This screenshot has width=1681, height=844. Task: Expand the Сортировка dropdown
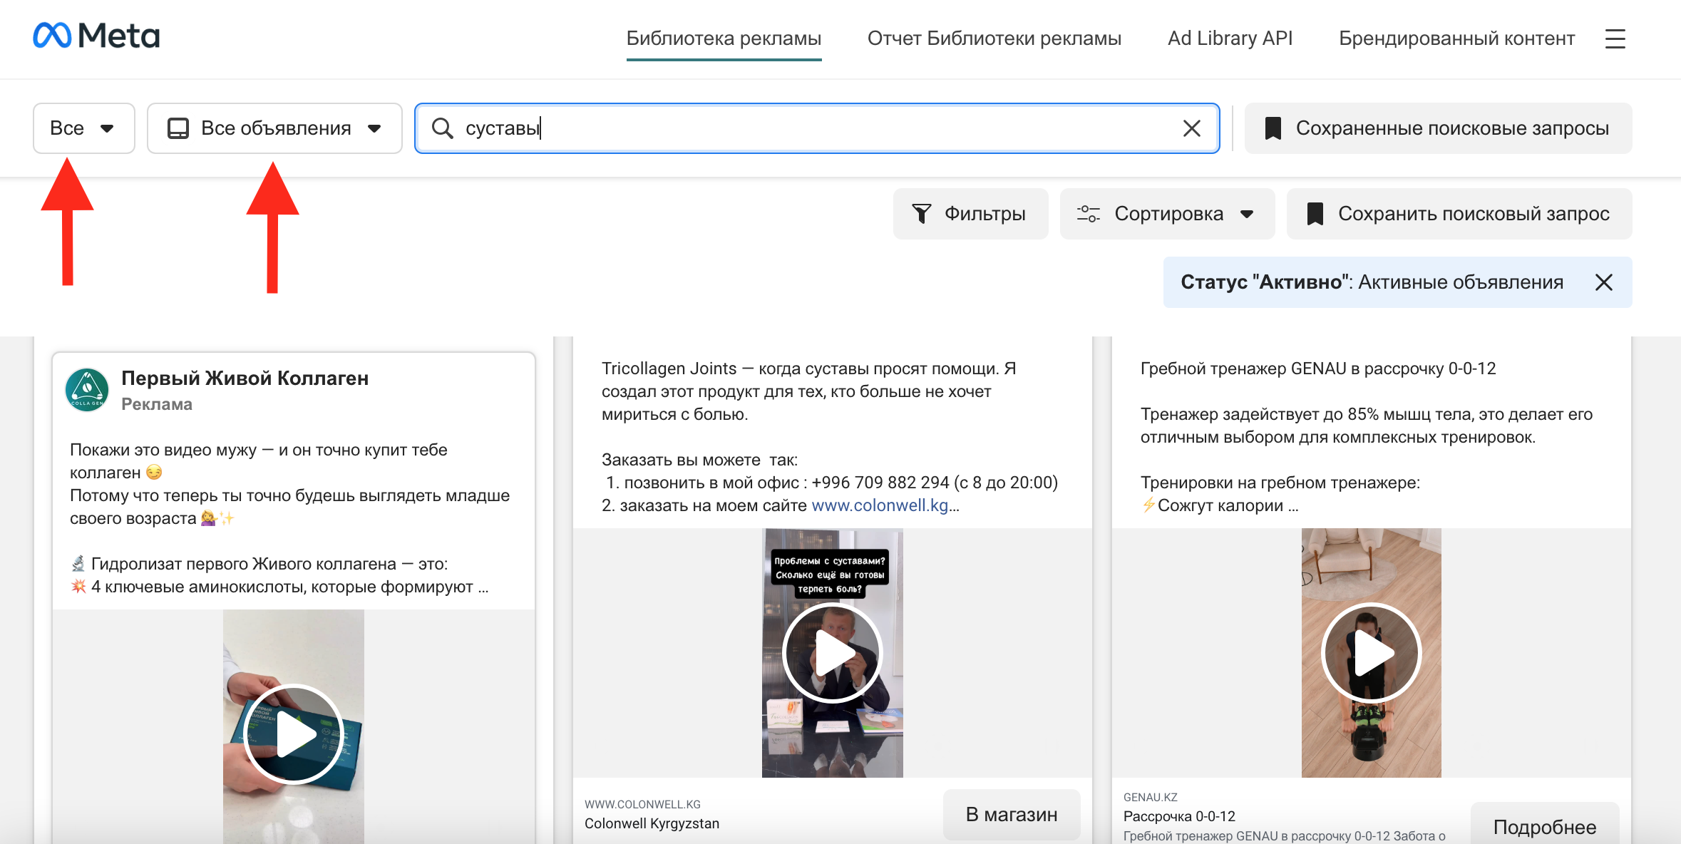tap(1167, 214)
